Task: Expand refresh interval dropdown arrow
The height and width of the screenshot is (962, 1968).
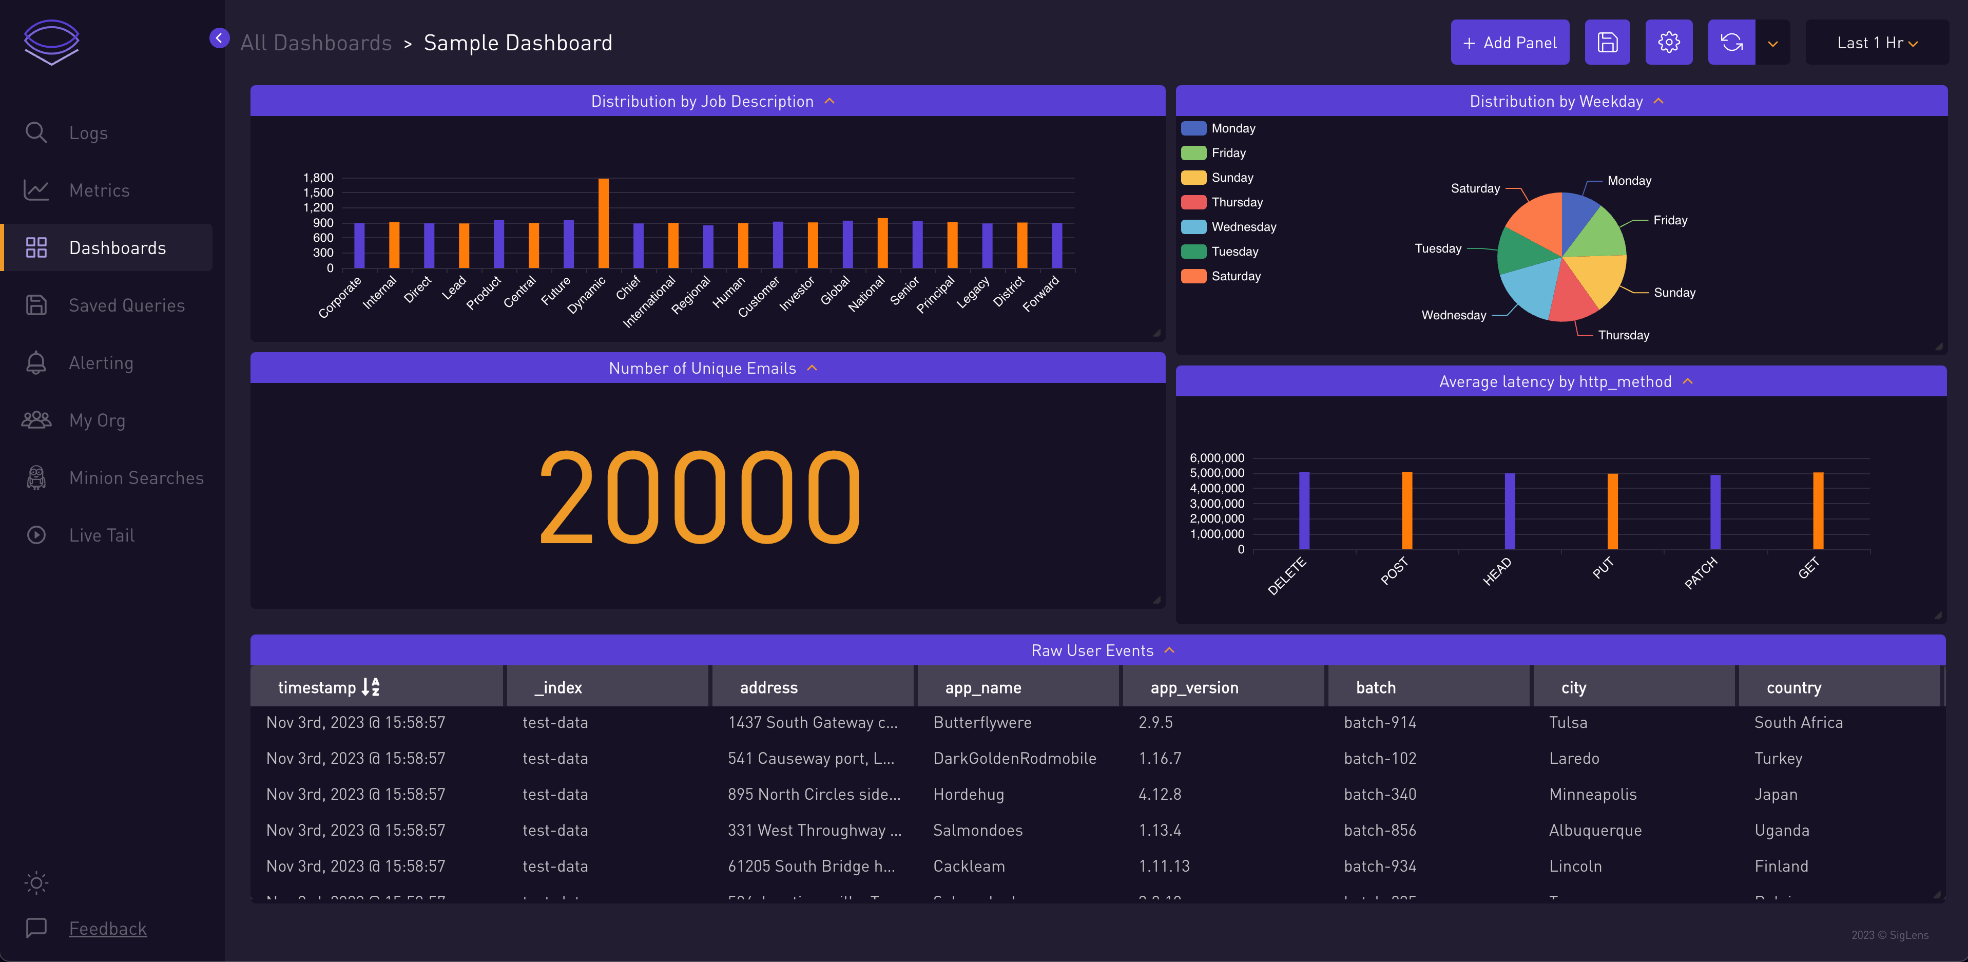Action: (x=1772, y=44)
